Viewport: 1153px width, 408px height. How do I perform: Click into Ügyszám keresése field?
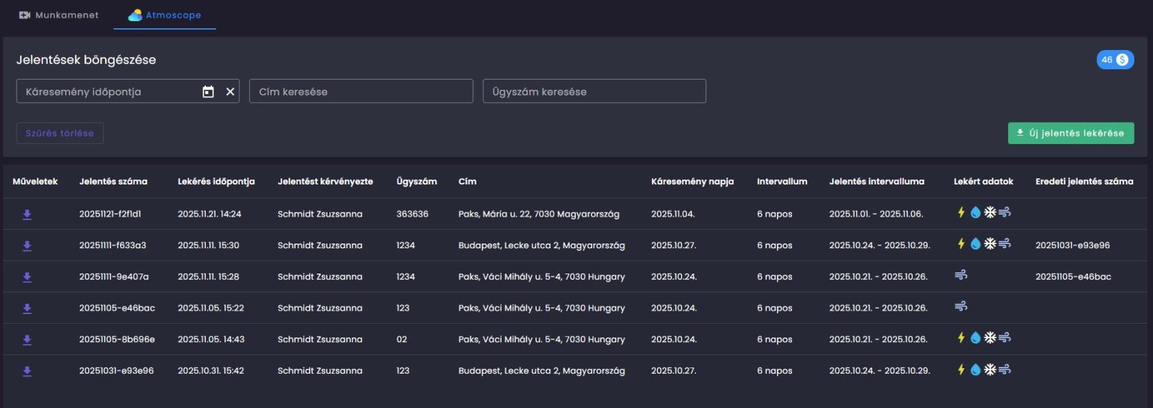[x=594, y=92]
